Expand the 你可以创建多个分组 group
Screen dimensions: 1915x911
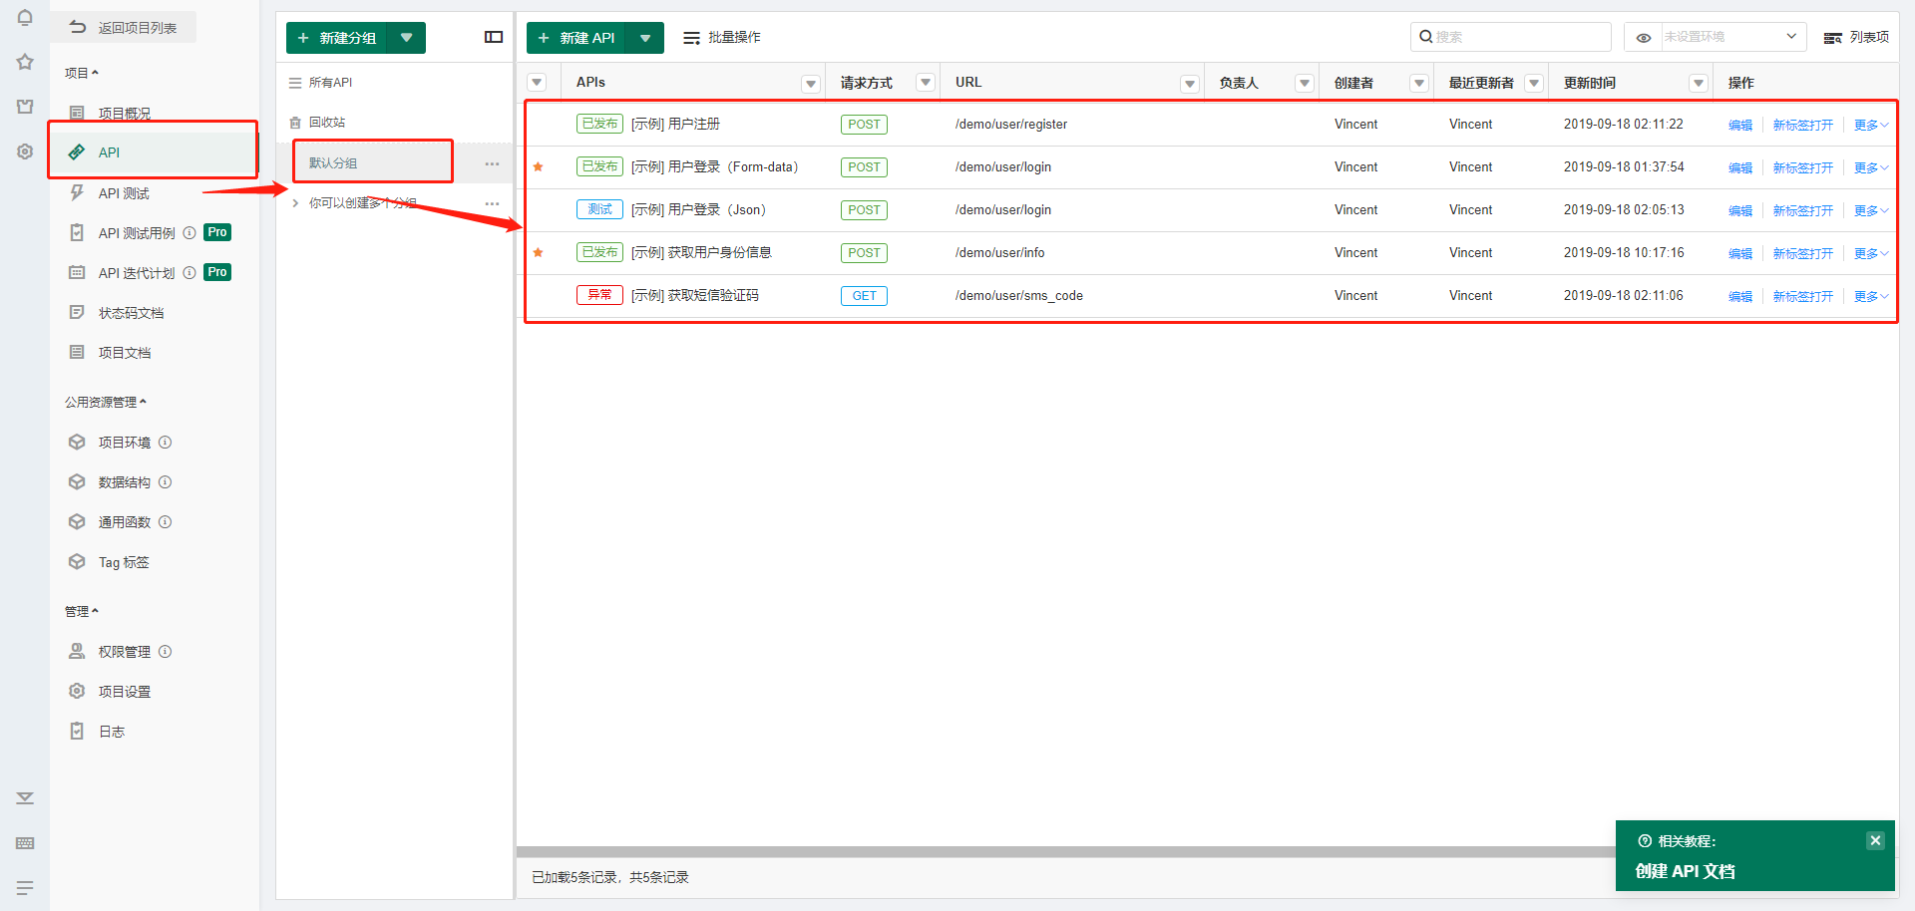pos(295,203)
